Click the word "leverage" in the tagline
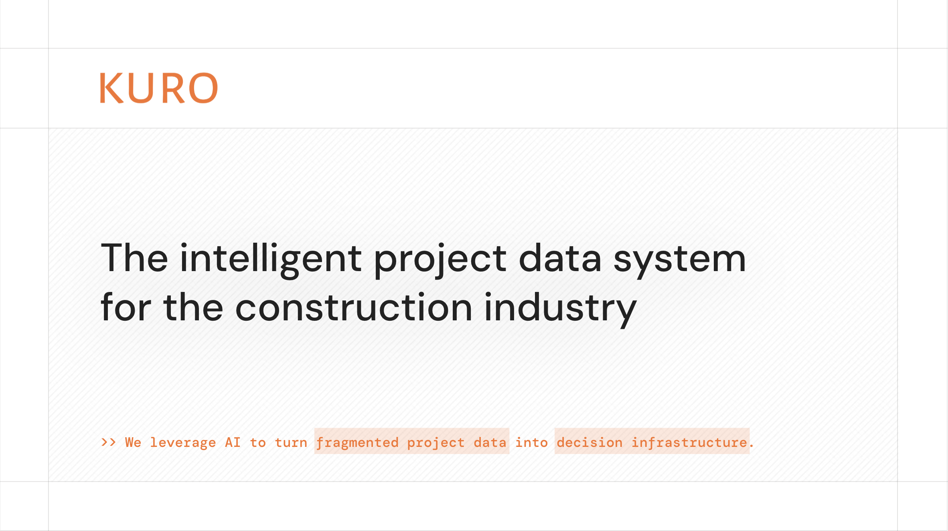 tap(183, 442)
